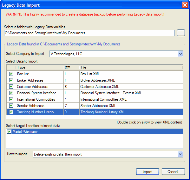
Task: Uncheck Customer Addresses import checkbox
Action: coord(11,86)
